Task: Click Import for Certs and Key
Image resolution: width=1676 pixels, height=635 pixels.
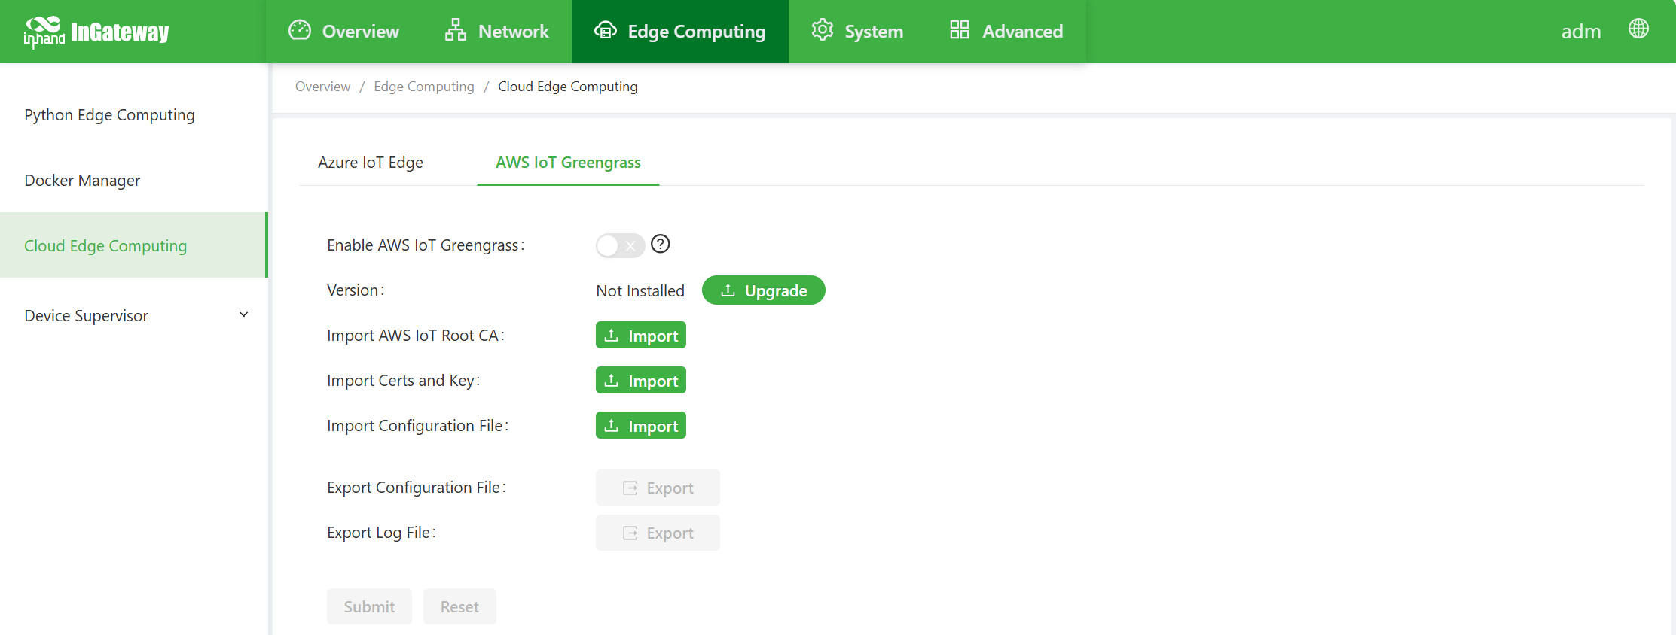Action: pos(640,381)
